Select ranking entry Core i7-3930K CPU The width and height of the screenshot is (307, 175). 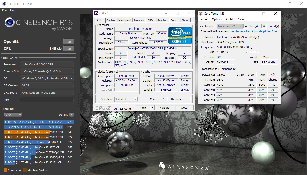point(38,127)
